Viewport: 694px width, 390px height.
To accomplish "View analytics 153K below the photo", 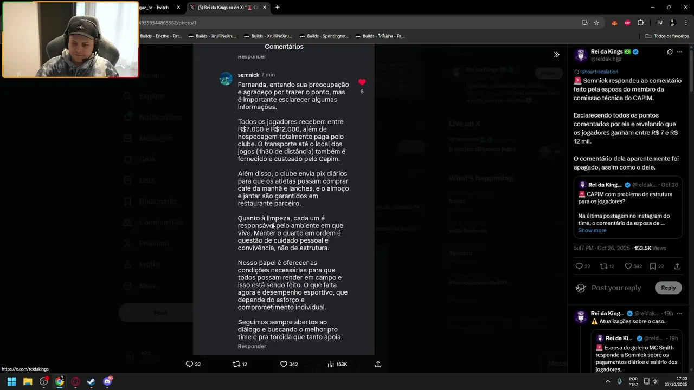I will click(x=337, y=364).
